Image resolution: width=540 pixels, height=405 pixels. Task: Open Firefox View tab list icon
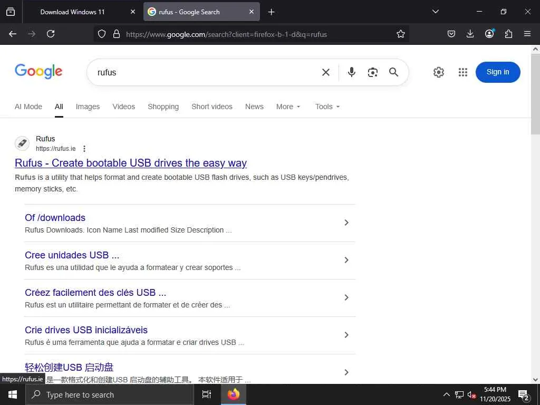pyautogui.click(x=11, y=12)
